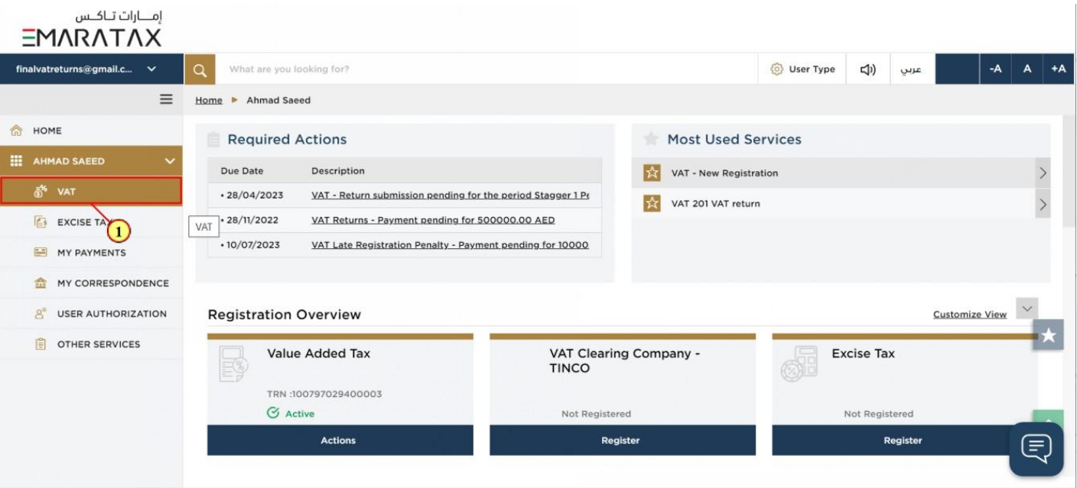This screenshot has height=488, width=1077.
Task: Click Actions on Value Added Tax card
Action: coord(340,441)
